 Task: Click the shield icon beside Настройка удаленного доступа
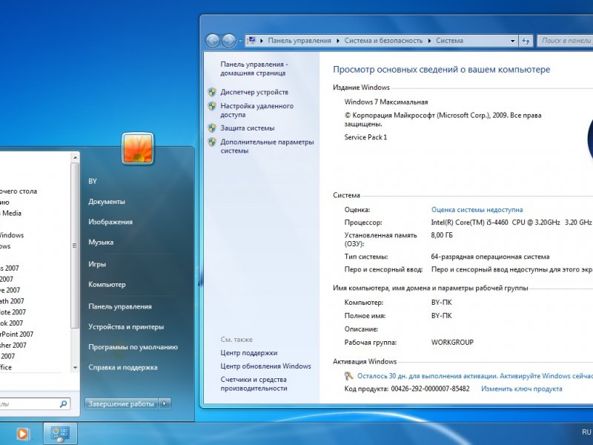point(212,106)
